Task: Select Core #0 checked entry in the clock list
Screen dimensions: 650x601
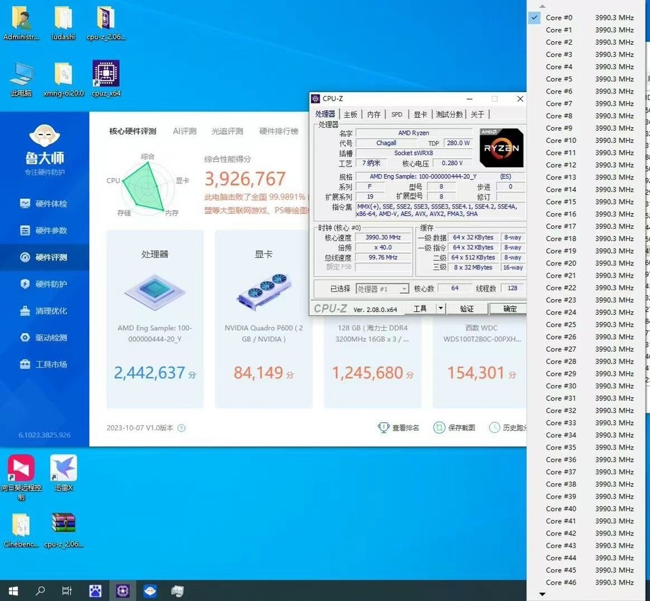Action: [586, 18]
